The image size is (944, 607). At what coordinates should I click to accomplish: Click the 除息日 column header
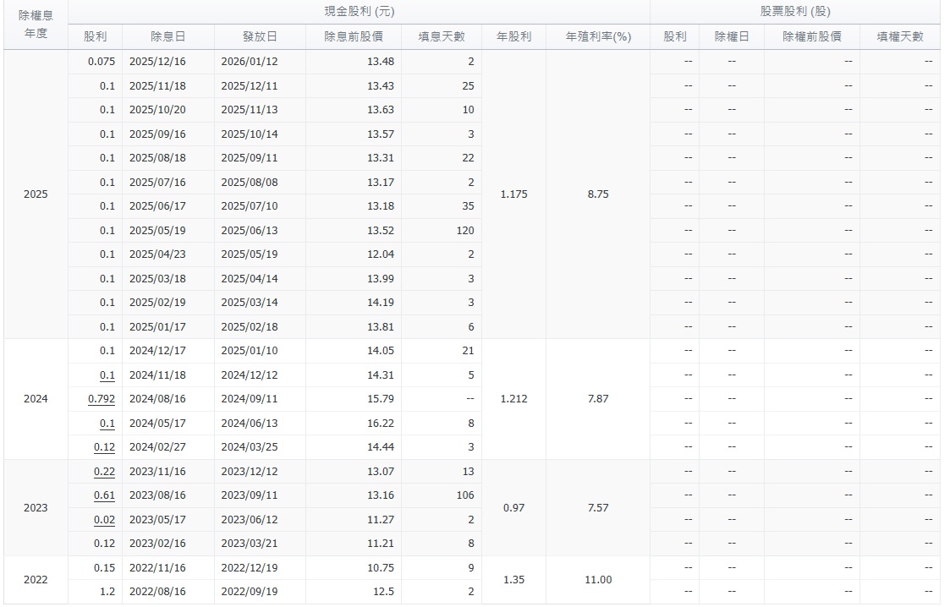click(x=168, y=37)
